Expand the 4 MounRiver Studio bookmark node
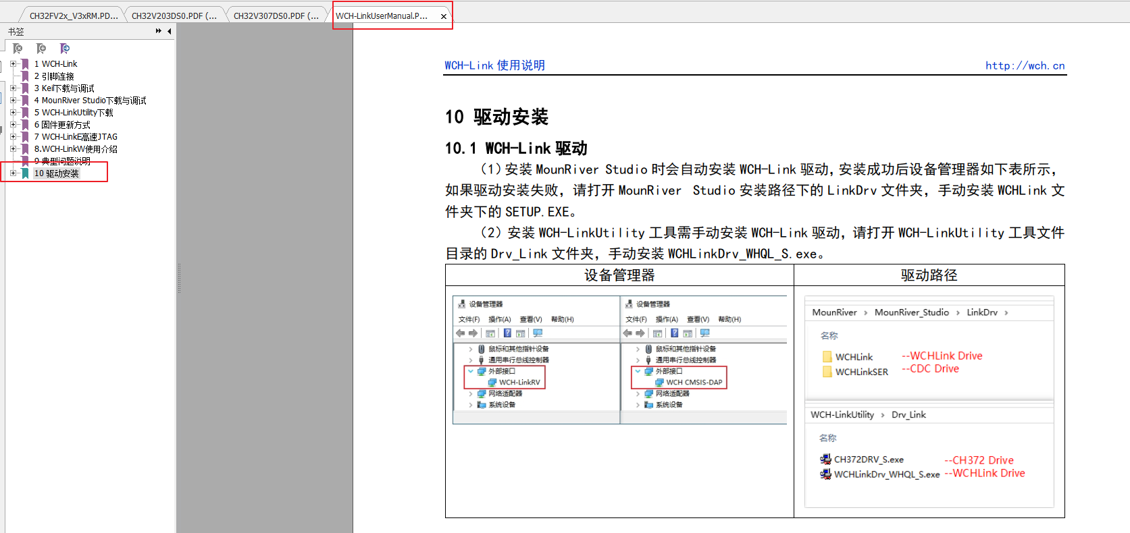The height and width of the screenshot is (533, 1130). (x=13, y=101)
